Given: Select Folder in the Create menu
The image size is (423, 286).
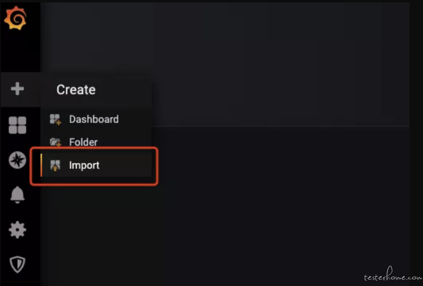Looking at the screenshot, I should click(83, 142).
